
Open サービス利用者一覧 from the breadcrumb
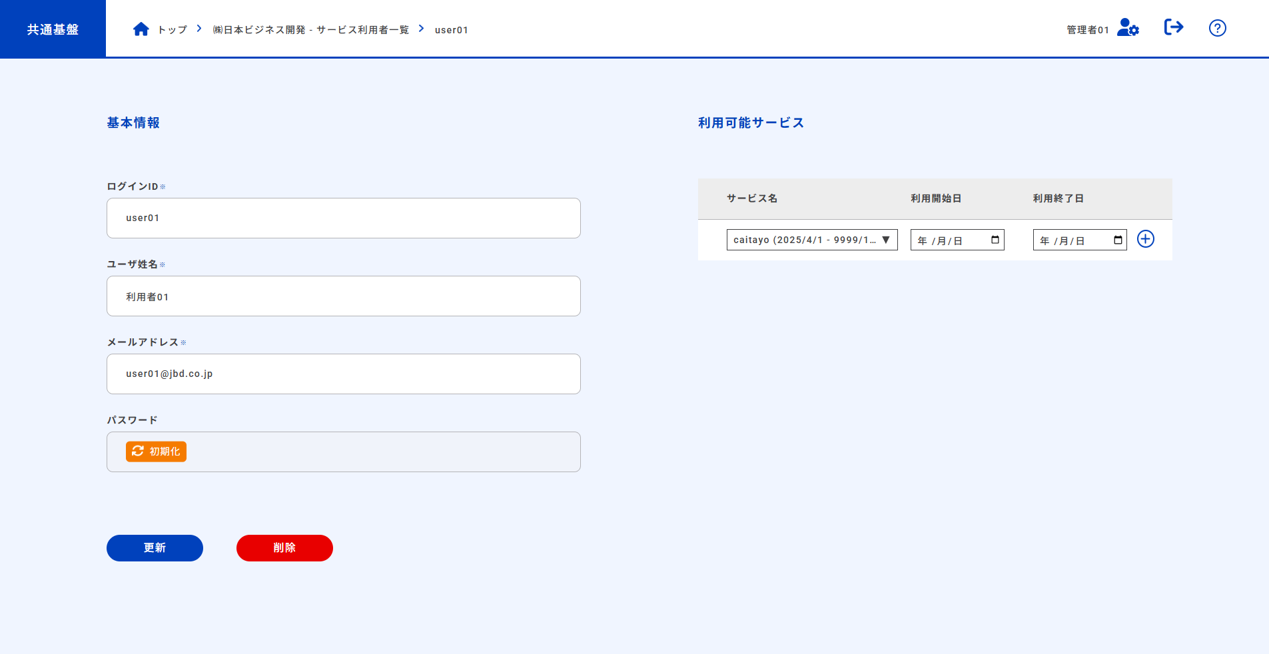pyautogui.click(x=310, y=29)
